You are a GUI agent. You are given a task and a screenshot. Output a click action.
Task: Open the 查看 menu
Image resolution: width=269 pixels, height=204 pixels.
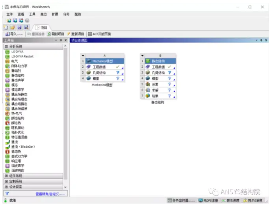(21, 14)
